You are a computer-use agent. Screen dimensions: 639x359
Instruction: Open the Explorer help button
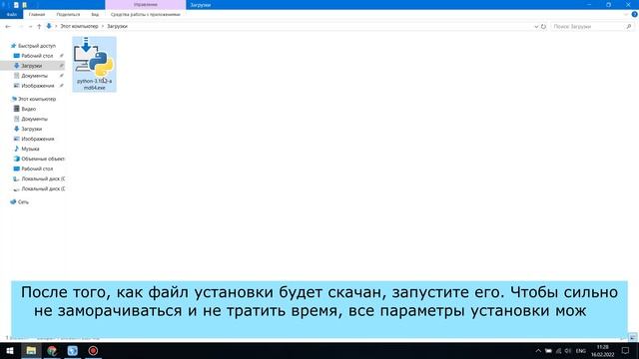coord(635,14)
